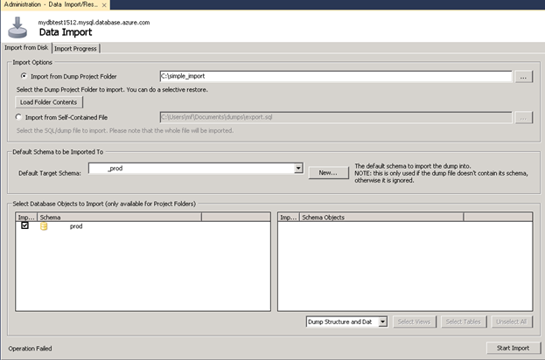Switch to the Import from Disk tab
Viewport: 545px width, 360px height.
coord(26,47)
